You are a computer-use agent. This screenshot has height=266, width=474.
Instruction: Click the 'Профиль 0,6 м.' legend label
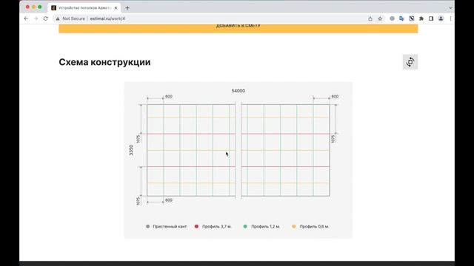pyautogui.click(x=314, y=226)
